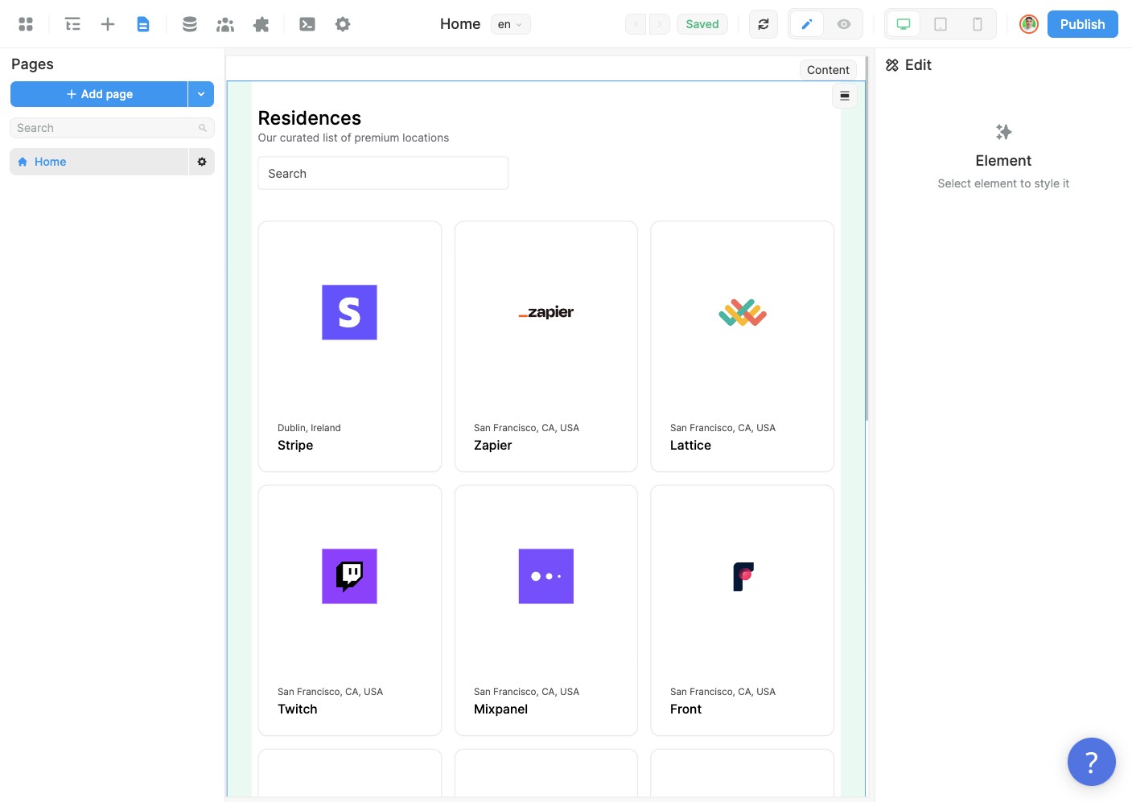The height and width of the screenshot is (802, 1132).
Task: Click the Publish button
Action: [x=1083, y=24]
